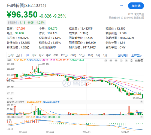Click the 全屏显示 fullscreen link
The width and height of the screenshot is (151, 135).
coord(137,55)
